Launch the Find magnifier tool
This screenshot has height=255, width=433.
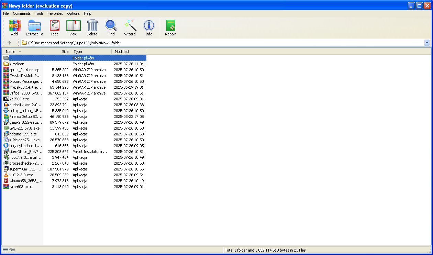tap(111, 27)
